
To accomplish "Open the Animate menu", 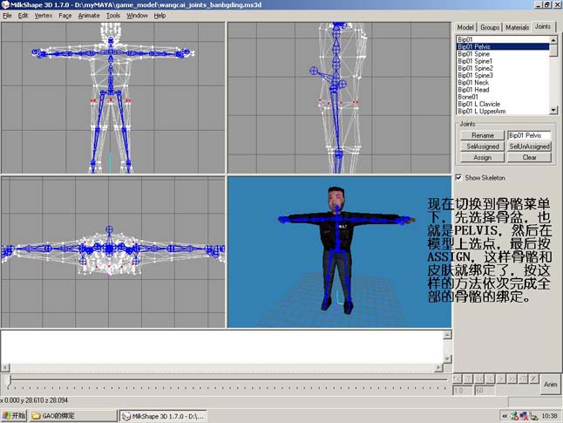I will [x=89, y=16].
